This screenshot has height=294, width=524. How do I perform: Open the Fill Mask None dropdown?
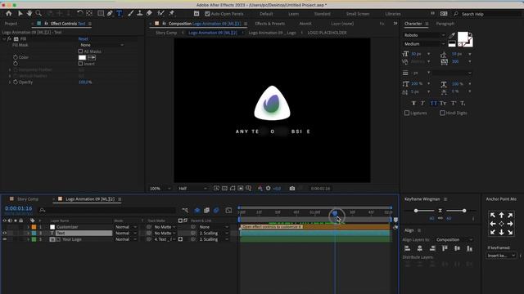click(102, 45)
